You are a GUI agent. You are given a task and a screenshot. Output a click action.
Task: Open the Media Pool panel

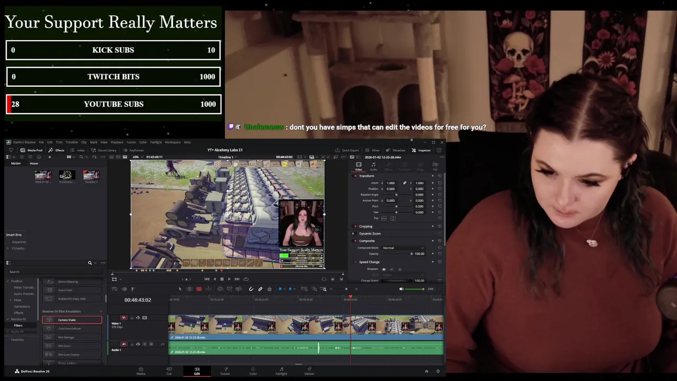31,150
